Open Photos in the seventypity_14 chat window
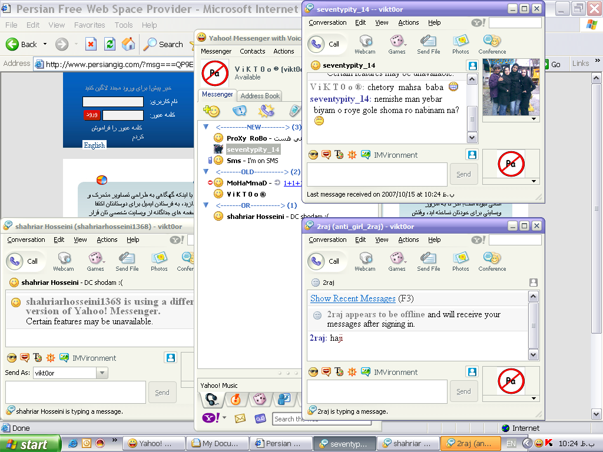Viewport: 603px width, 452px height. tap(460, 45)
